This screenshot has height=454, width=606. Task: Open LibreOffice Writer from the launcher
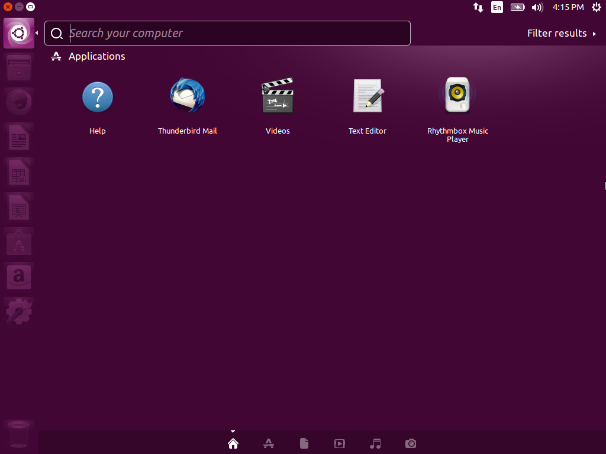point(18,137)
